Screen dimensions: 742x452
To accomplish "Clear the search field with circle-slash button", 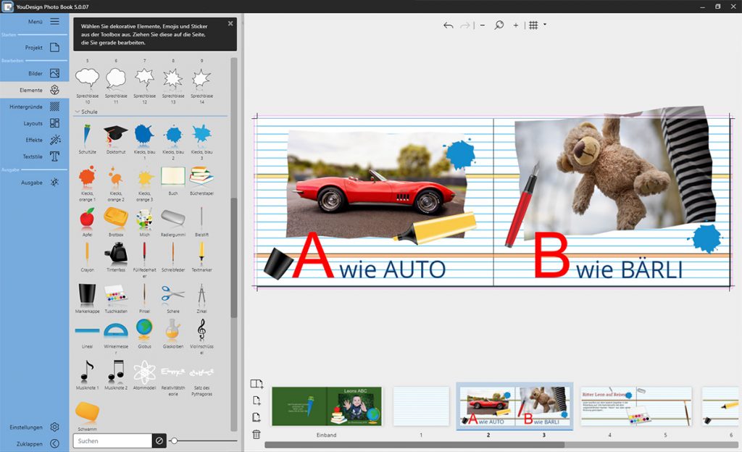I will tap(159, 440).
